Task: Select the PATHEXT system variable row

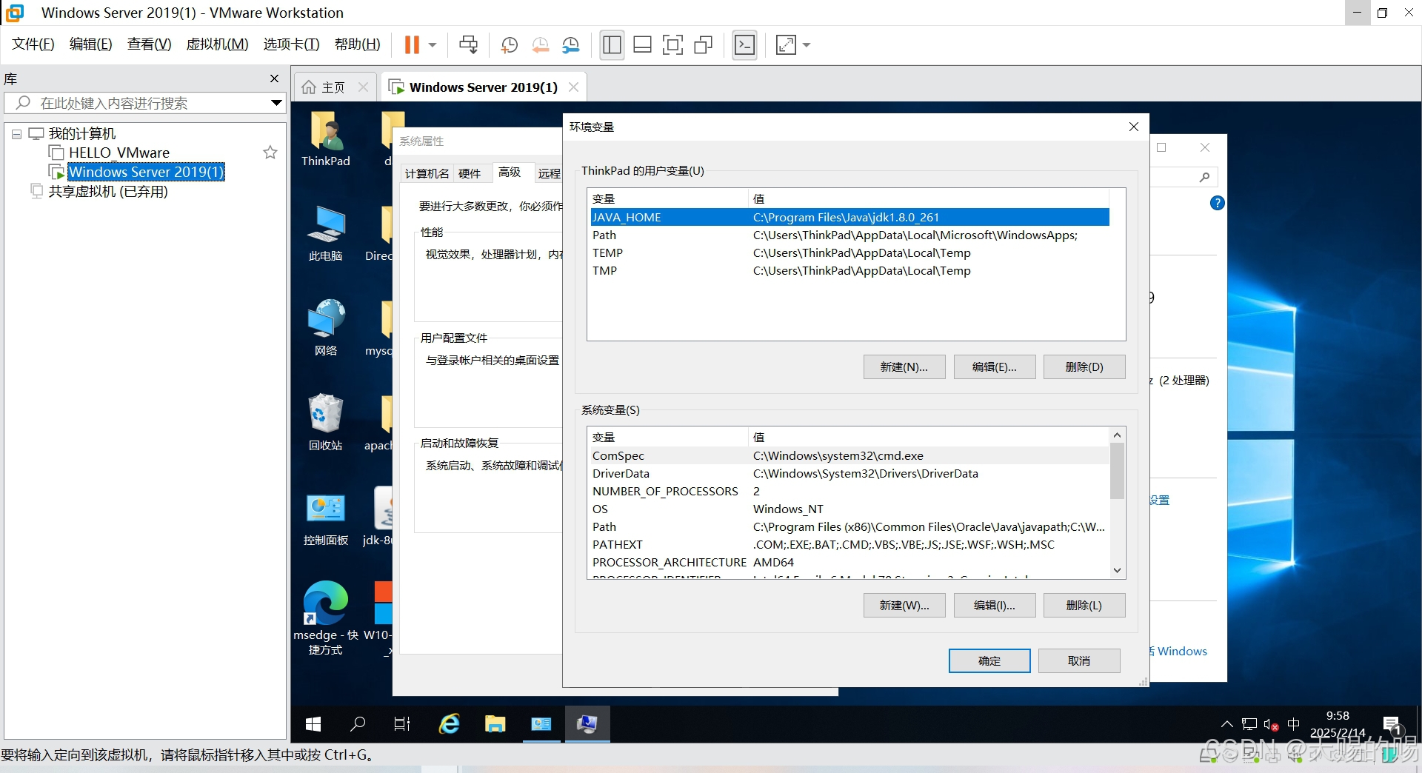Action: [x=849, y=544]
